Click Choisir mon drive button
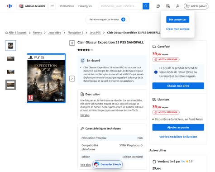Screen dimensions: 215x172 pos(178,86)
